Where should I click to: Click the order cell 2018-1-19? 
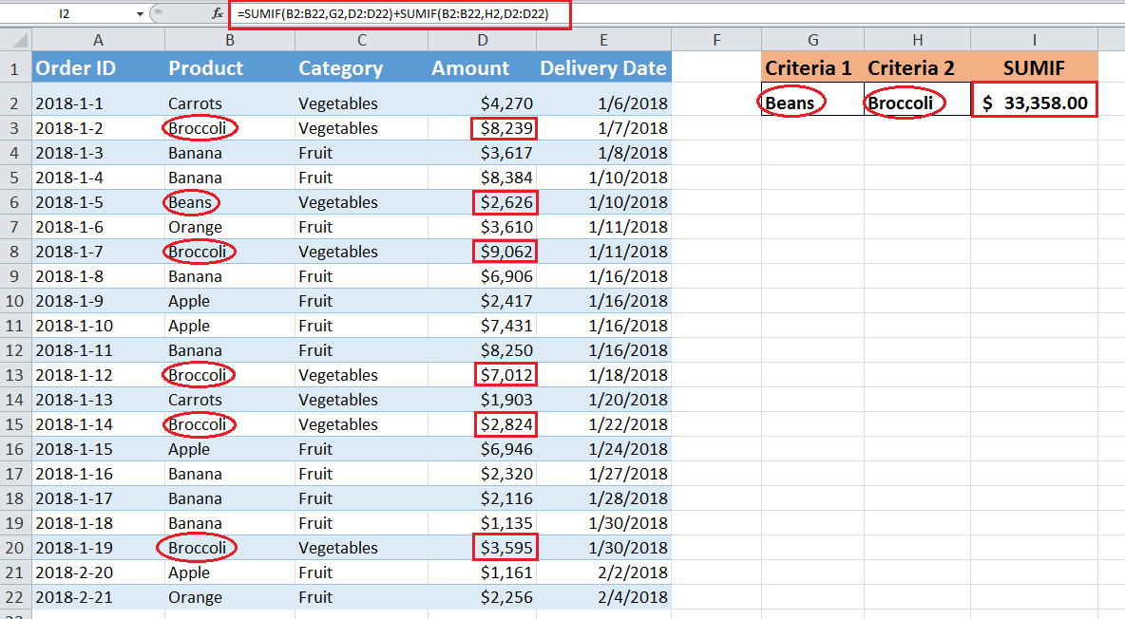[98, 548]
